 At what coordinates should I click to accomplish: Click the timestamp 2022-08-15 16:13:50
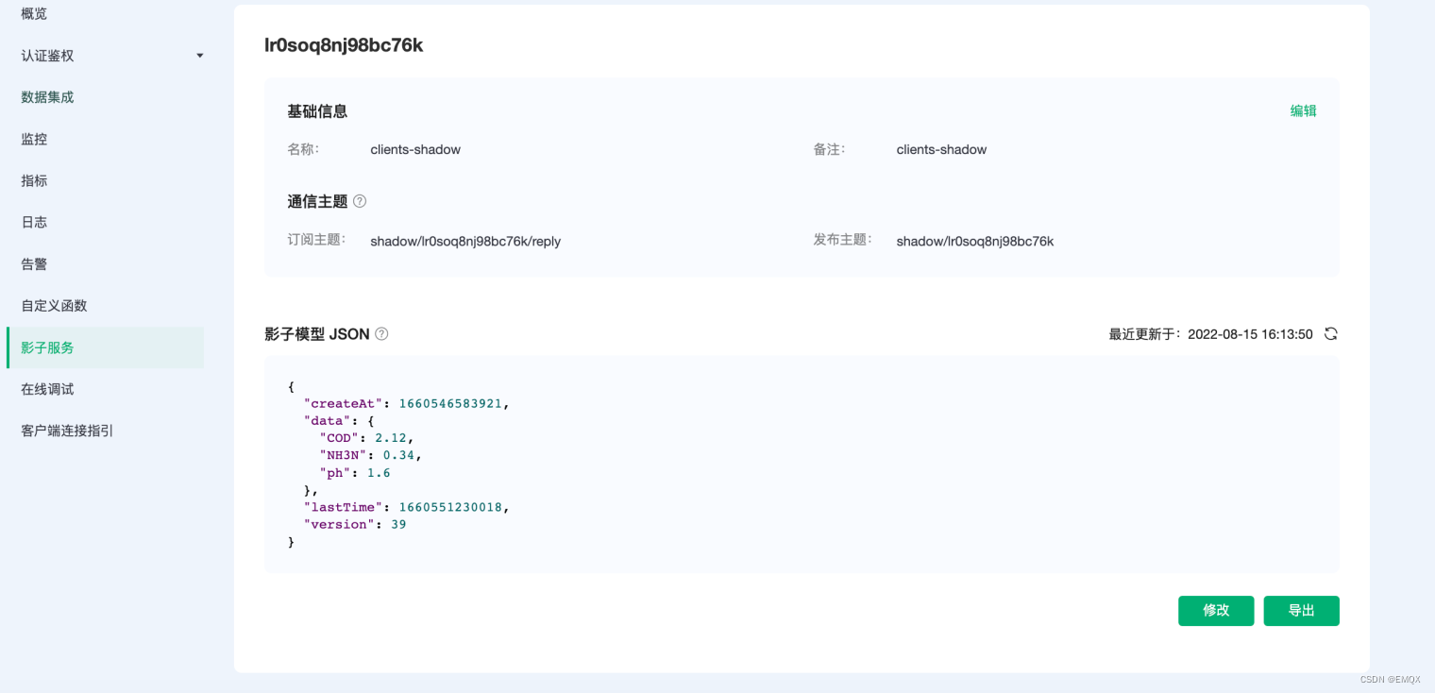1250,334
